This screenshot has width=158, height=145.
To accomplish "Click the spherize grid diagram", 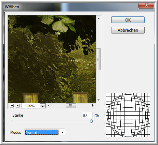I will click(x=128, y=115).
